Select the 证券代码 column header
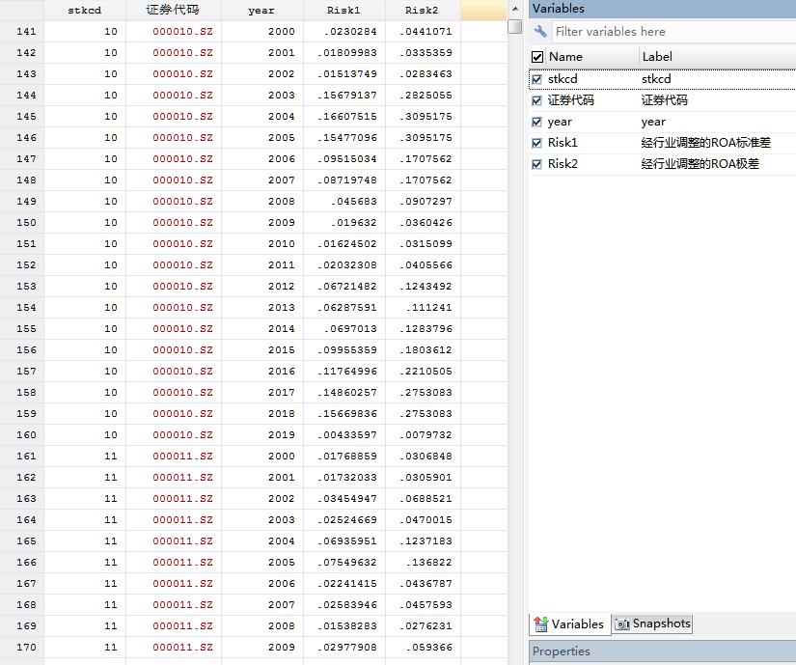Screen dimensions: 796x665 pyautogui.click(x=173, y=11)
